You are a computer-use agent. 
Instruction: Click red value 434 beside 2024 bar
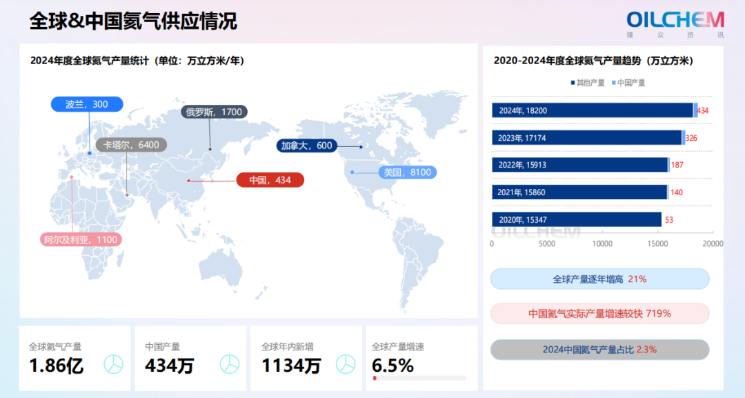(x=702, y=110)
